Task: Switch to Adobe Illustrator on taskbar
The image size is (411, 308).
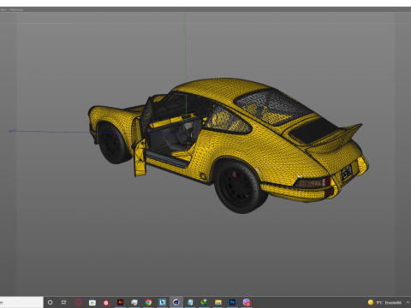Action: 120,302
